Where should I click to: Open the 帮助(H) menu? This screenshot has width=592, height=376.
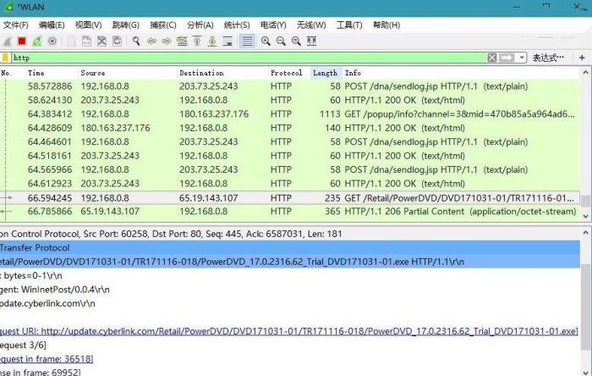[x=386, y=25]
